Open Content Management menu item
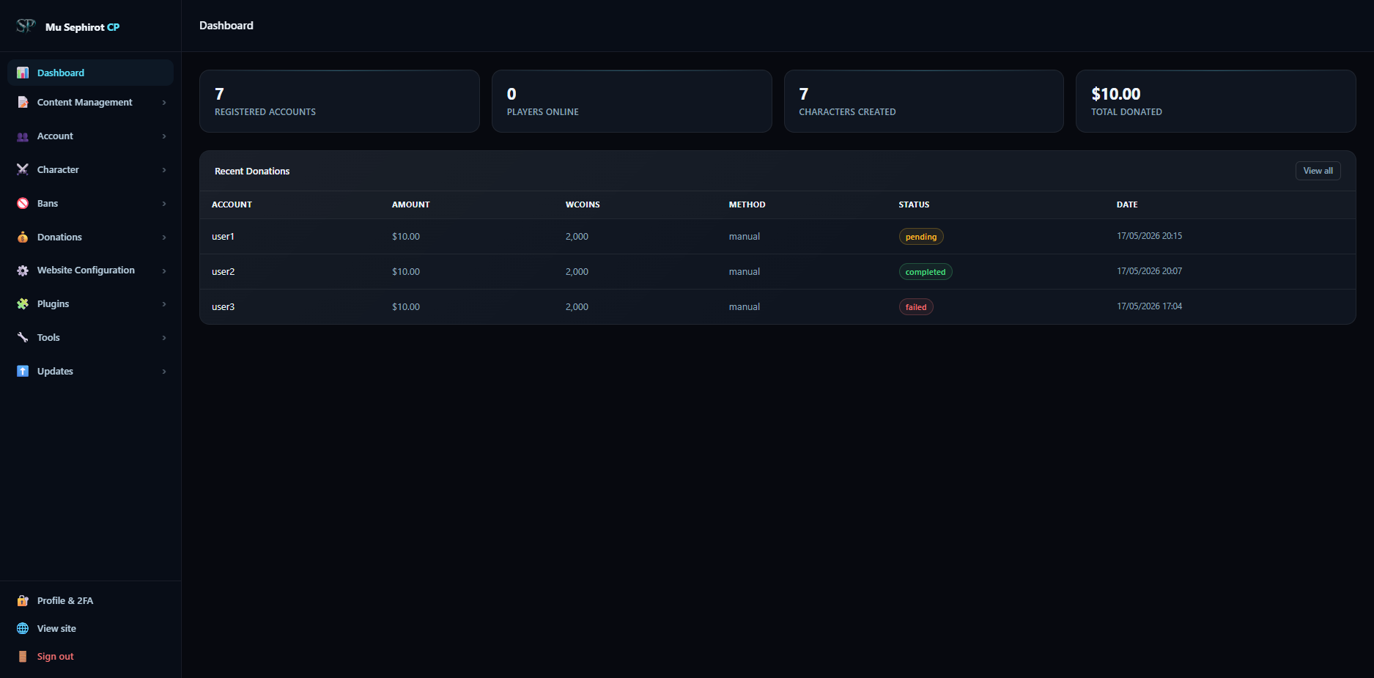 pyautogui.click(x=90, y=103)
